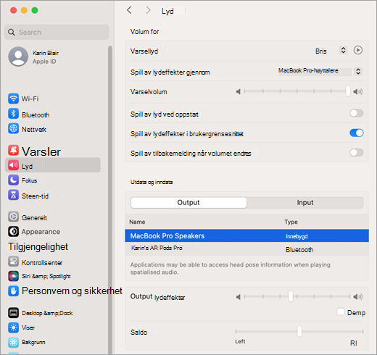Click the Viser display icon
Image resolution: width=377 pixels, height=355 pixels.
pyautogui.click(x=13, y=327)
